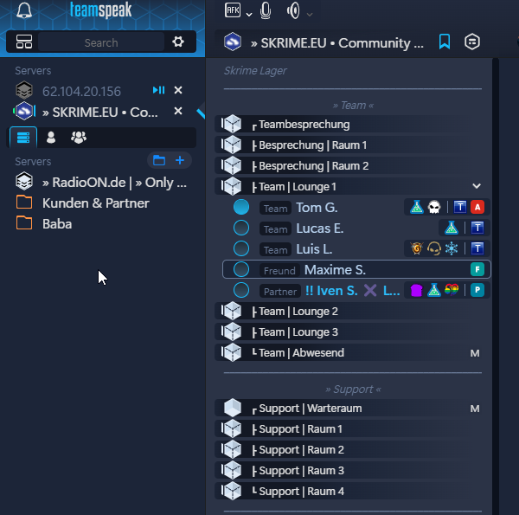
Task: Open the Kunden & Partner bookmark folder
Action: (x=95, y=203)
